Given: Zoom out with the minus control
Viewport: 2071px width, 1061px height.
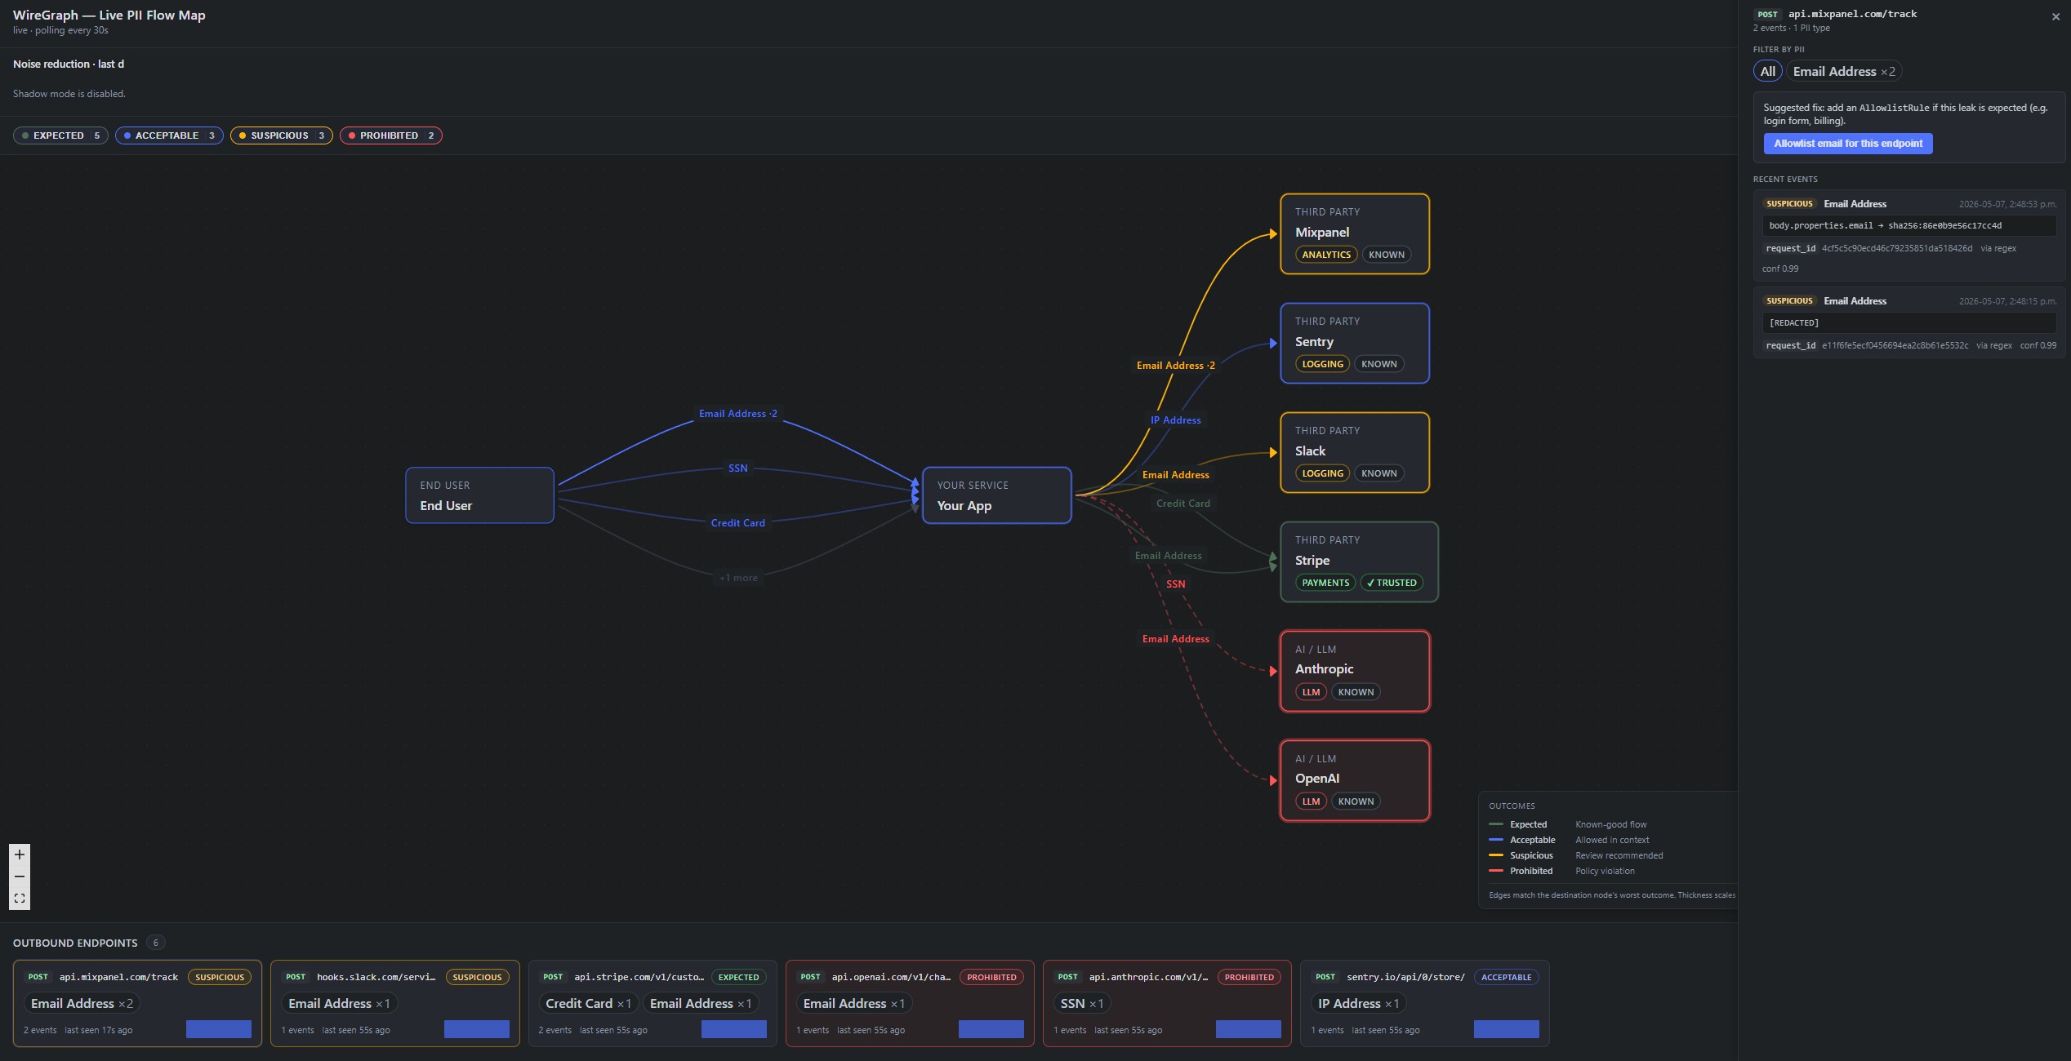Looking at the screenshot, I should coord(20,877).
